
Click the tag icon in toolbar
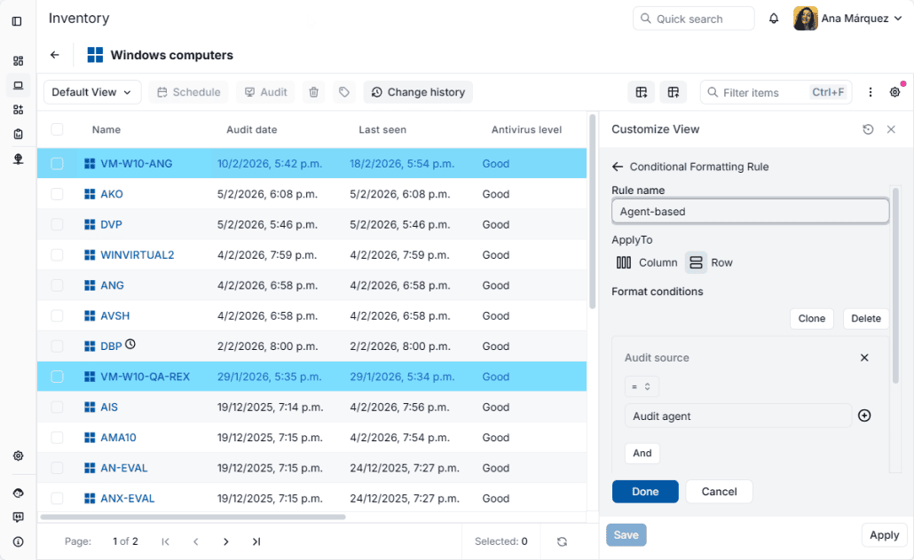click(344, 92)
